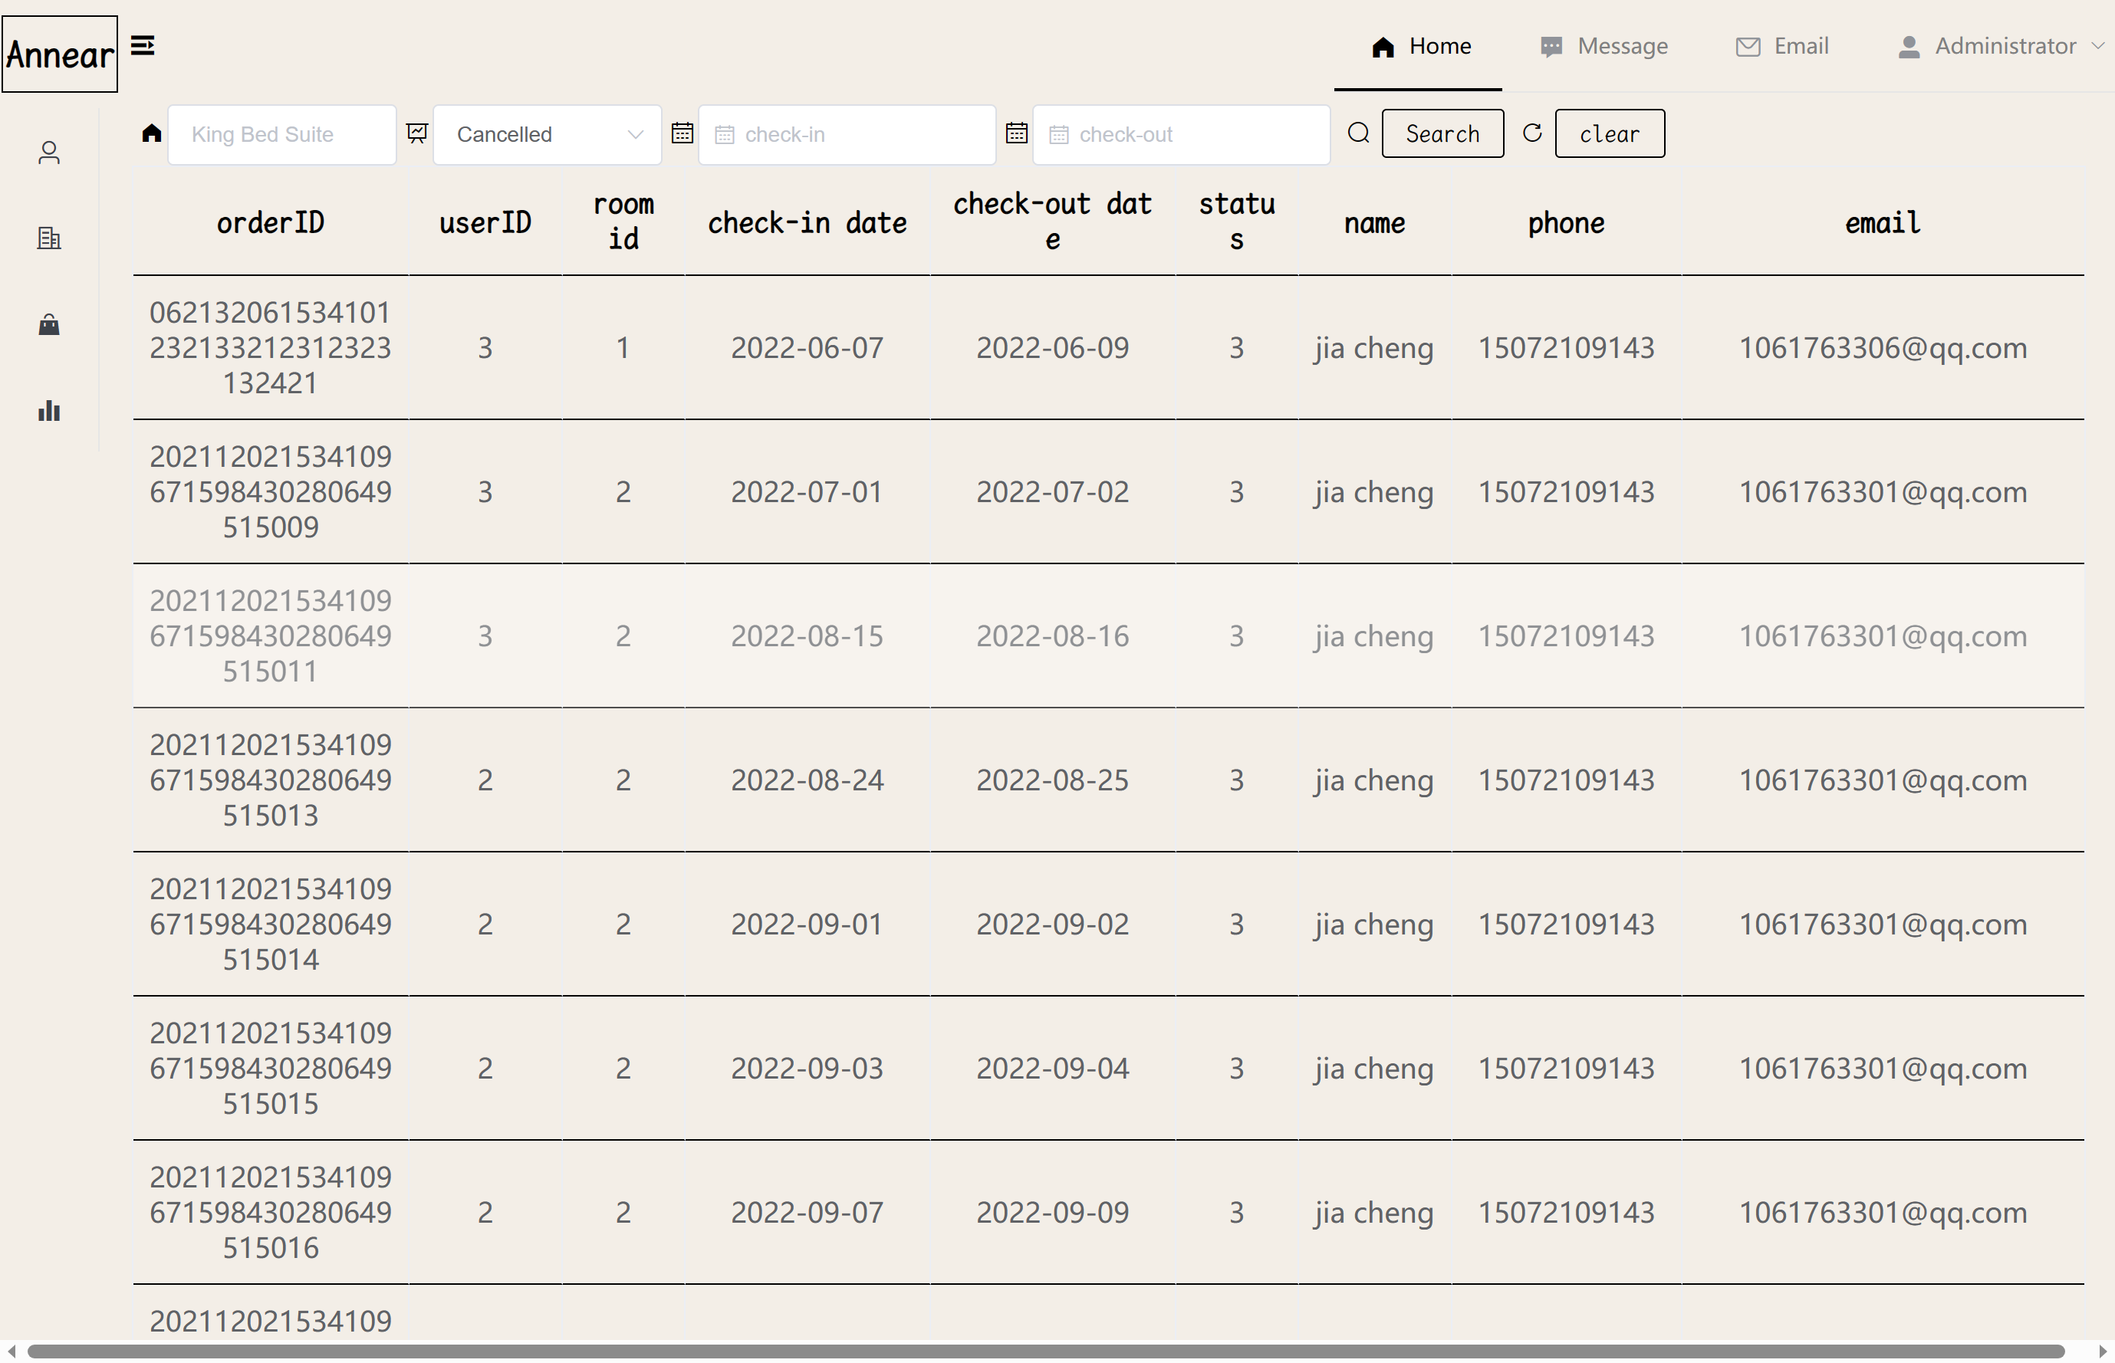2115x1363 pixels.
Task: Click email 1061763306@qq.com
Action: click(1882, 348)
